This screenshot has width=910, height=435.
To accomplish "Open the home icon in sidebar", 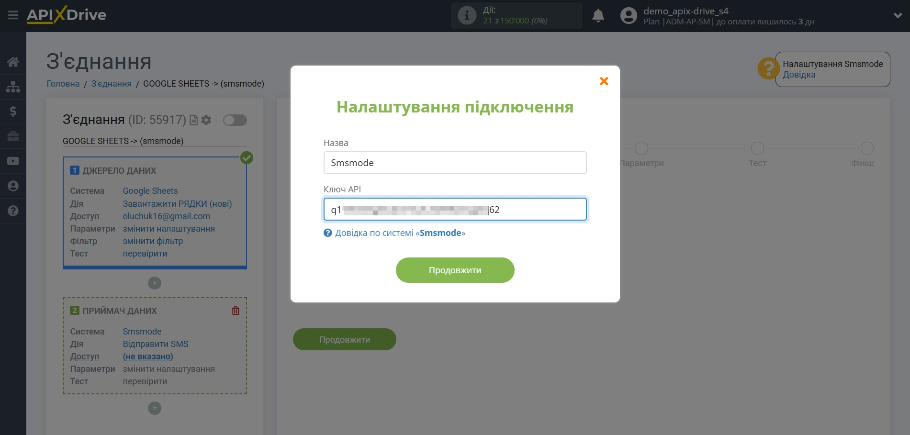I will [x=13, y=62].
